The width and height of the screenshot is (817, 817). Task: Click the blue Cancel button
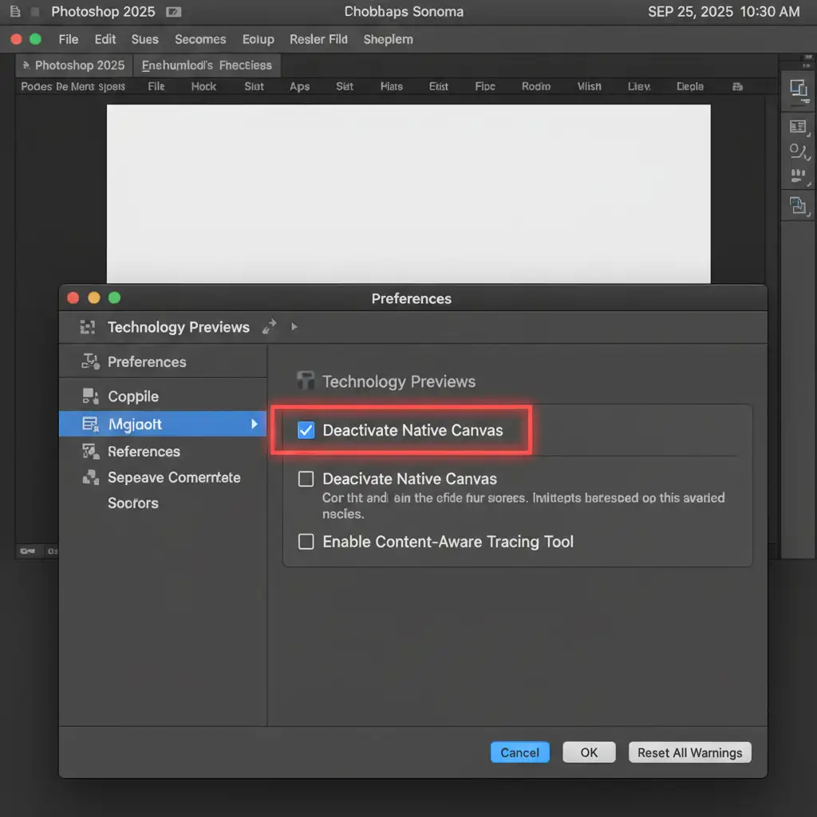tap(519, 752)
